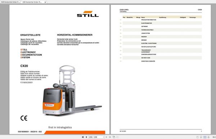Click the 'STILL ELECTRONIC DOCUMENTATION SYSTEM' text

point(31,54)
